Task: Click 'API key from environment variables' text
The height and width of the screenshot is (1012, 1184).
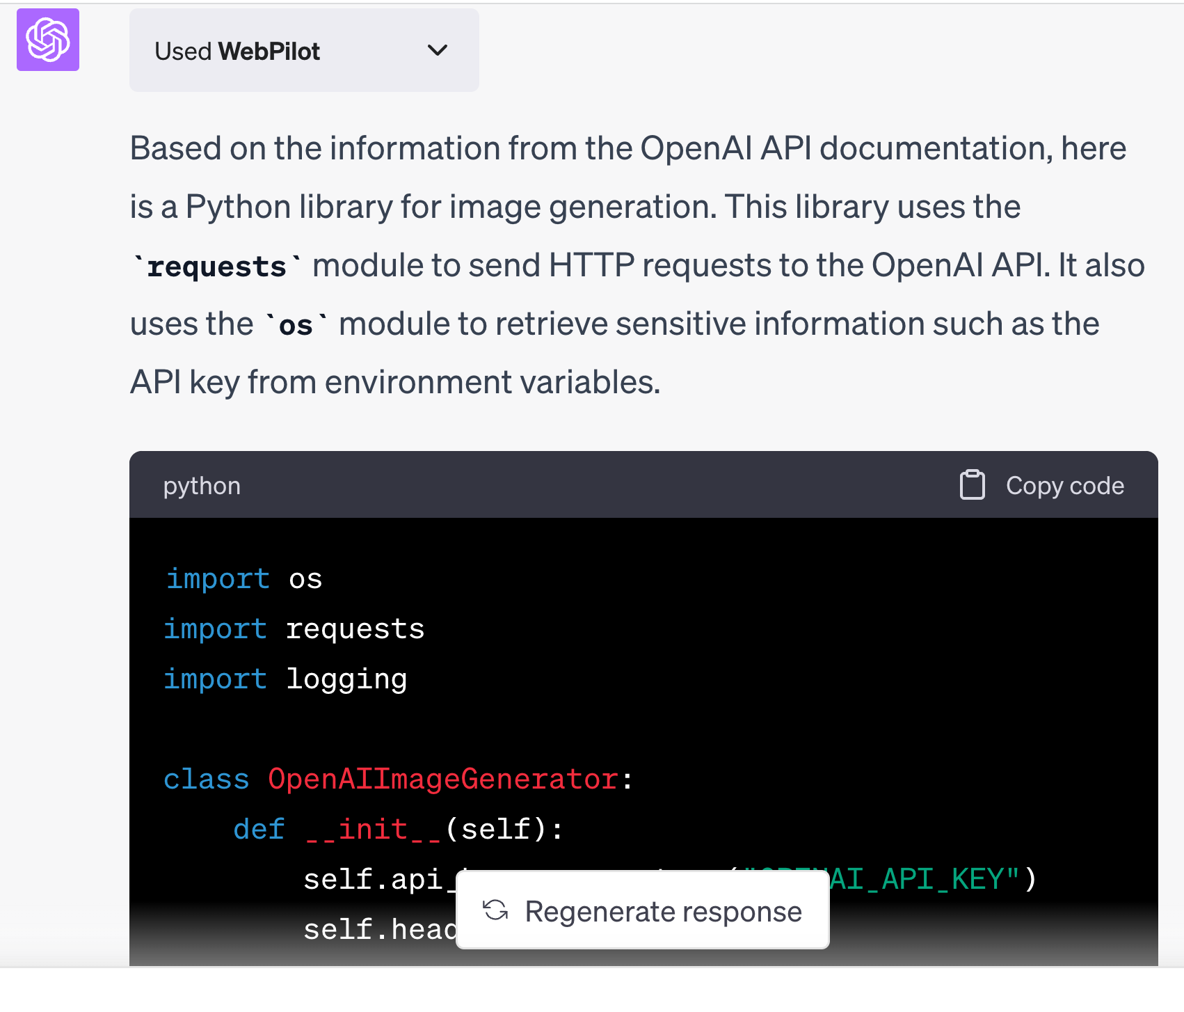Action: (x=394, y=382)
